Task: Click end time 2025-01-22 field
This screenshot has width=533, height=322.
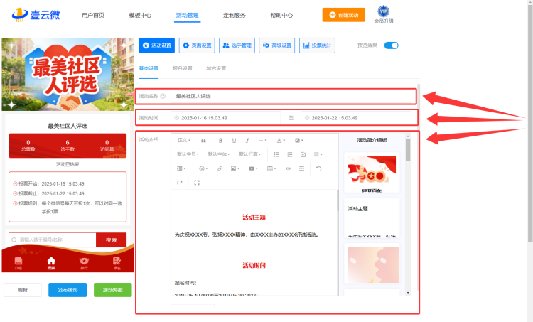Action: point(356,118)
